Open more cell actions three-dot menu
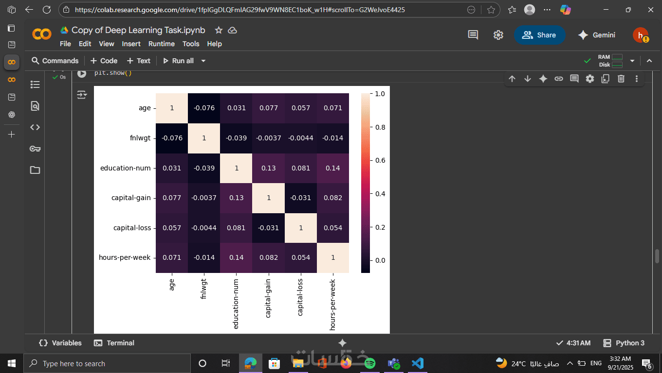This screenshot has width=662, height=373. (x=637, y=79)
